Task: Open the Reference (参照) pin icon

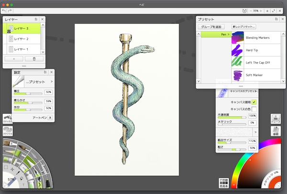Action: (x=276, y=131)
